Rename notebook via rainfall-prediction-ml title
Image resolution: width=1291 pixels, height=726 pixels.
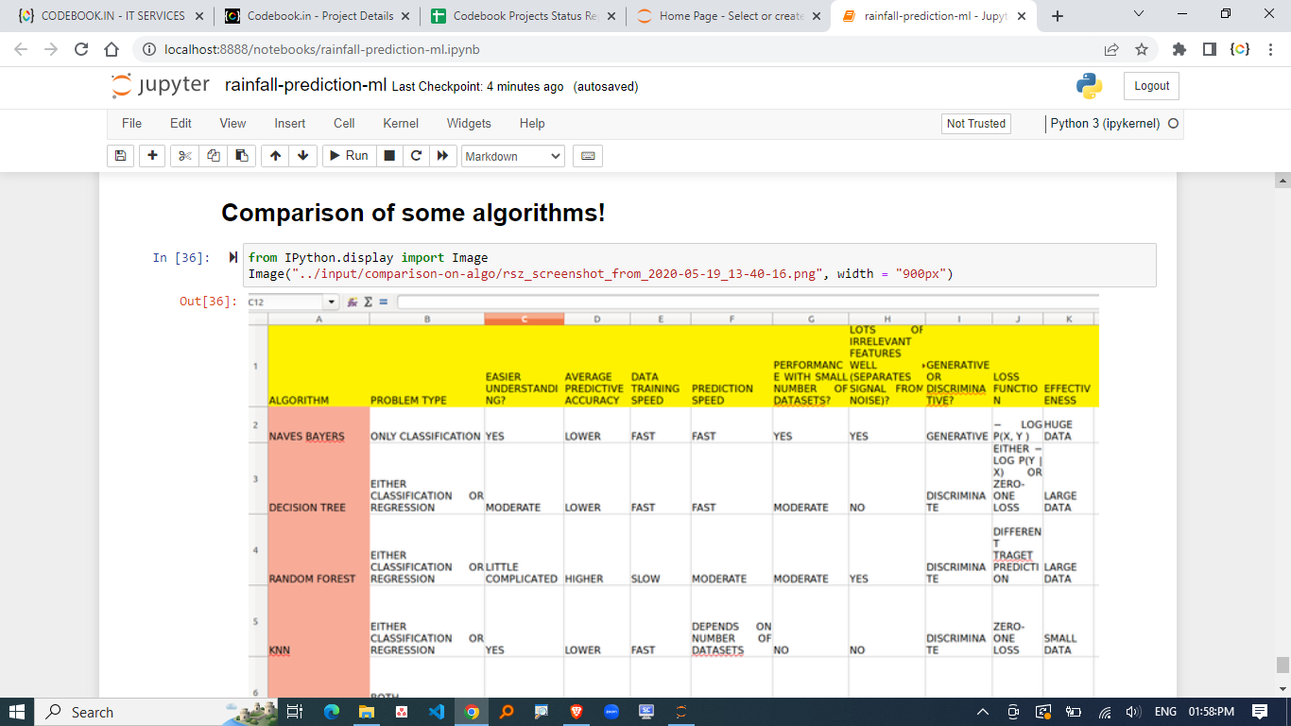(x=305, y=86)
